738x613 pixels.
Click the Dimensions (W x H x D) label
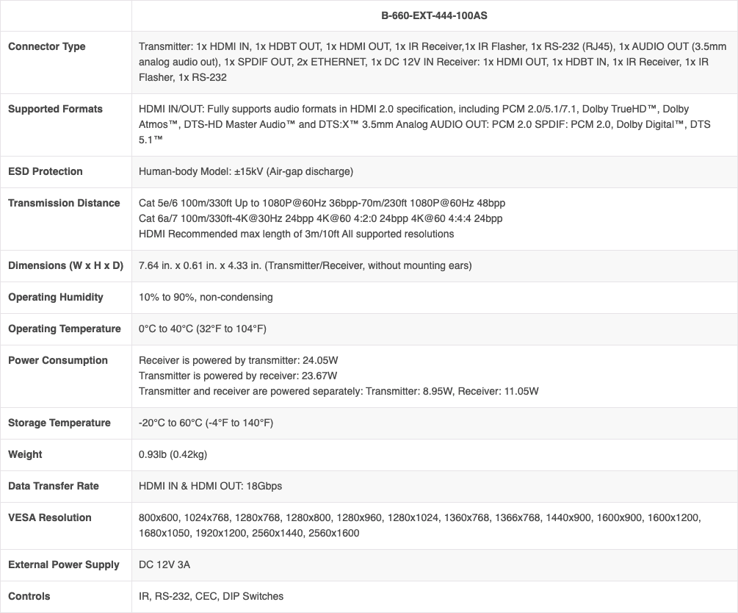(x=65, y=265)
